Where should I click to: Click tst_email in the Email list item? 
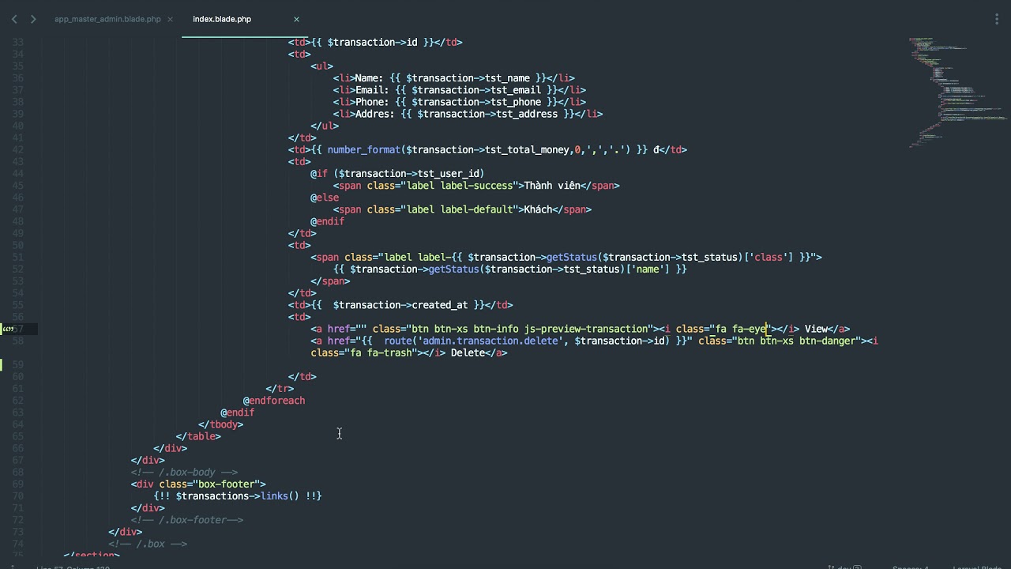click(x=516, y=90)
